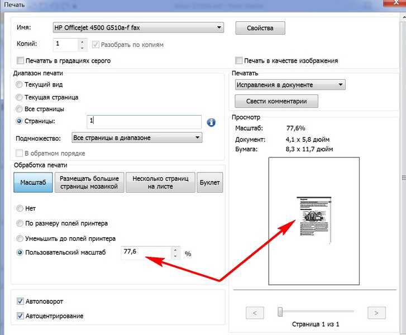Decrease the copies count with down arrow
The image size is (406, 335).
click(x=82, y=48)
